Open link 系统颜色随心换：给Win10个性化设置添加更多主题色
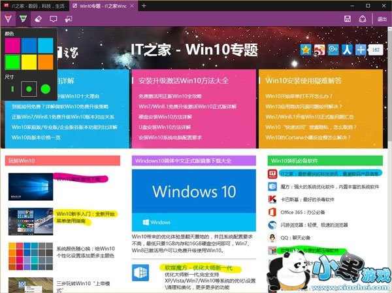392x293 pixels. coord(86,252)
